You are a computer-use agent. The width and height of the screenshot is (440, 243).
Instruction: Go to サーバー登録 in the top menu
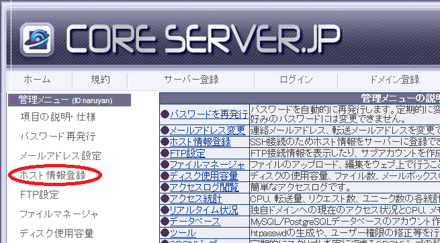click(191, 80)
